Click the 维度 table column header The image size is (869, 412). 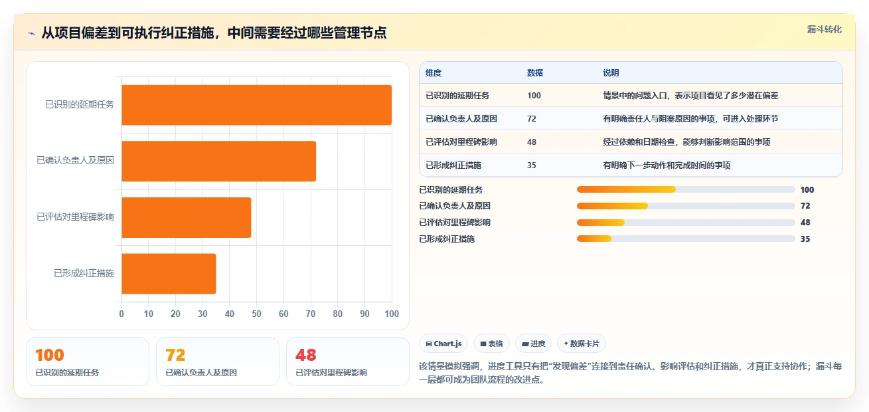(x=434, y=72)
